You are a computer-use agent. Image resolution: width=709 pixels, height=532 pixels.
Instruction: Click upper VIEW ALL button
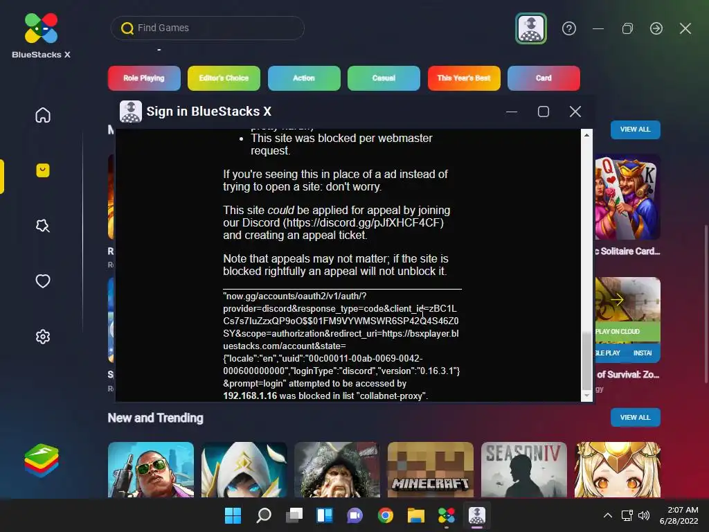tap(636, 130)
